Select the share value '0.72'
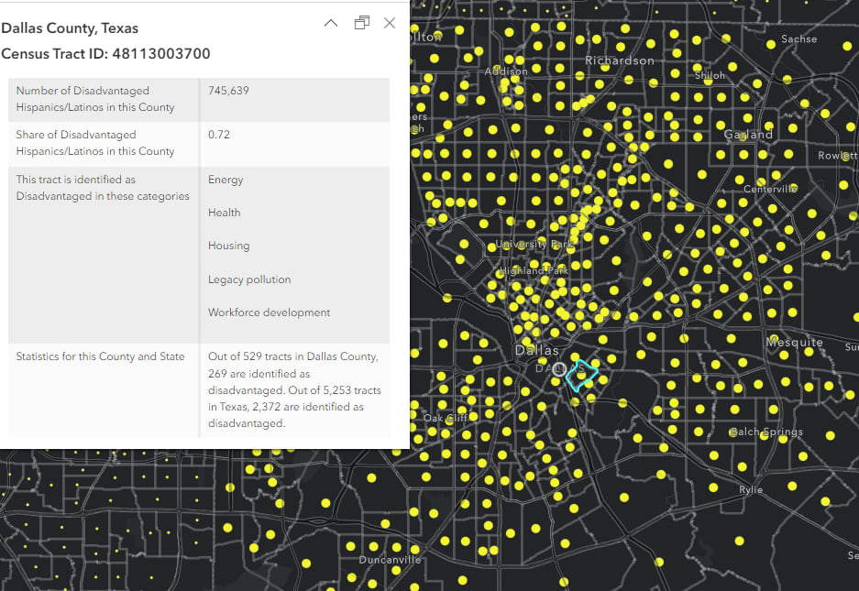This screenshot has height=591, width=859. (218, 135)
